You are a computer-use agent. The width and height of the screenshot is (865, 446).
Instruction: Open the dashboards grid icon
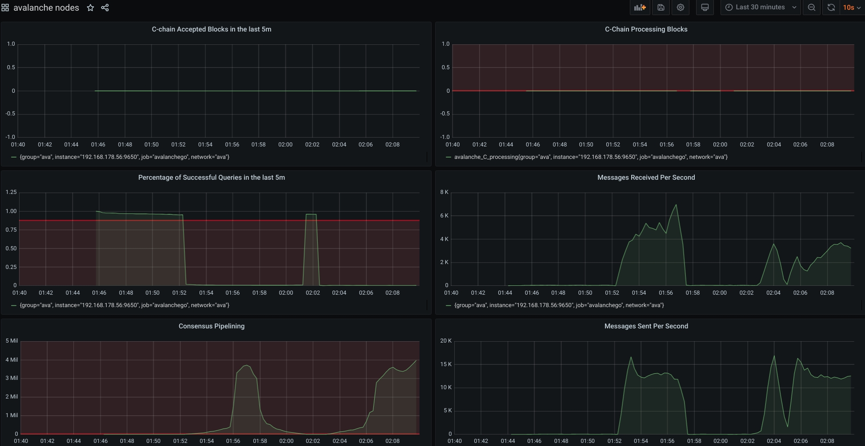coord(6,8)
